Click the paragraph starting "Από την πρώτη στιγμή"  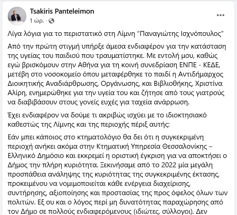tap(117, 71)
